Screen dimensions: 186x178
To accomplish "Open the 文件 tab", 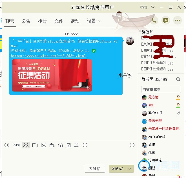I will click(59, 21).
